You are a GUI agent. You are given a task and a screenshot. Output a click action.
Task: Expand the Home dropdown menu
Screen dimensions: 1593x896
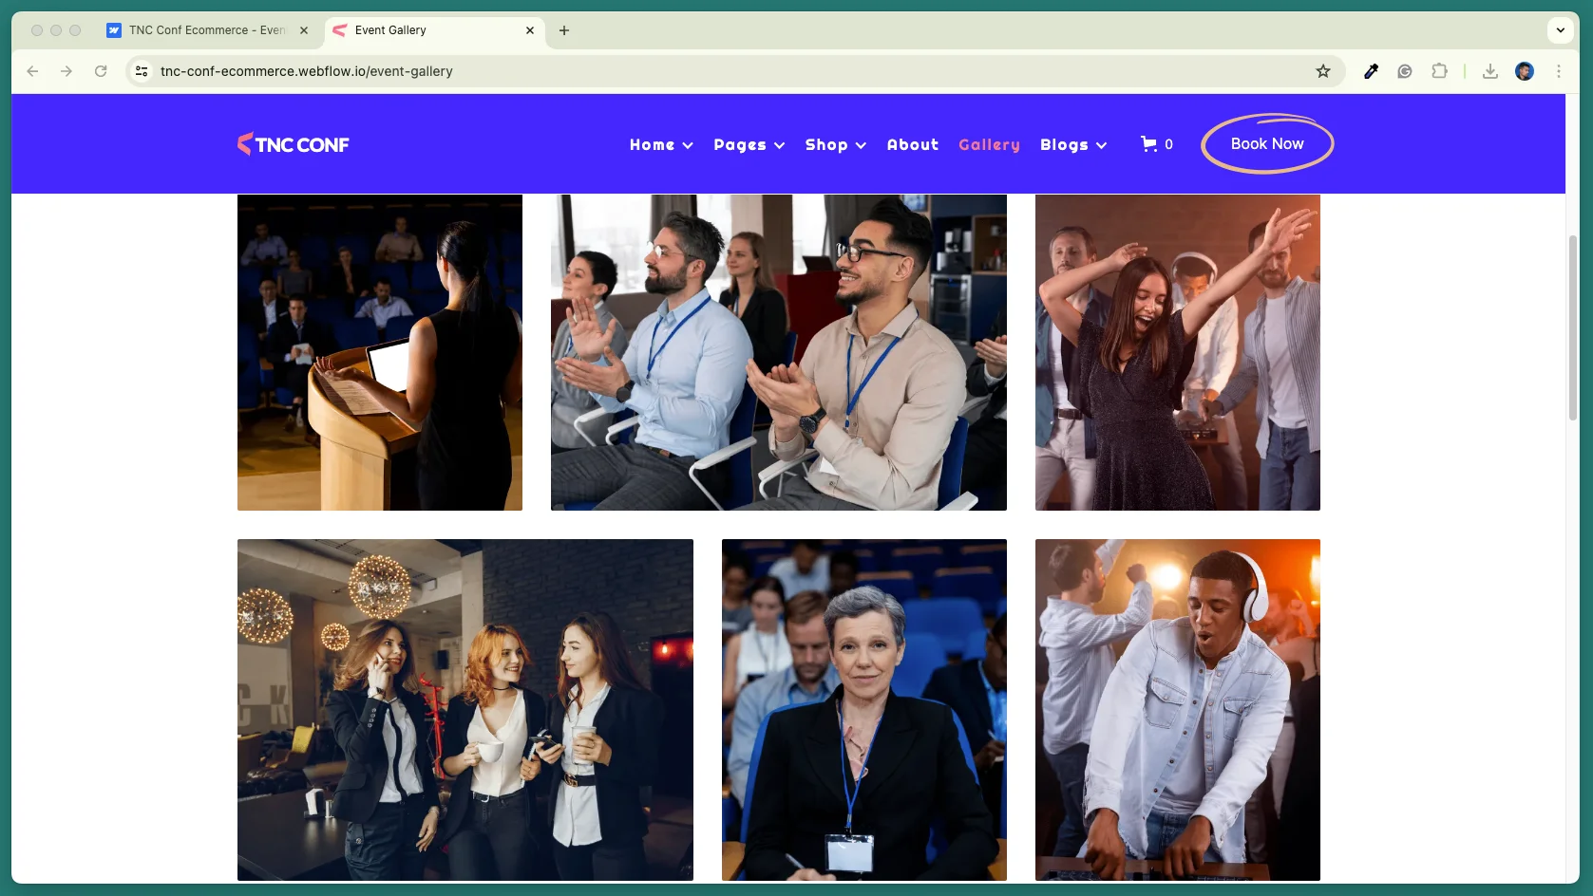[661, 144]
